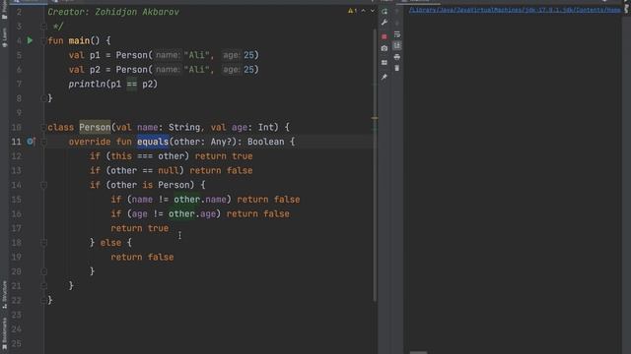631x354 pixels.
Task: Go to next highlighted problem arrow
Action: pyautogui.click(x=373, y=11)
